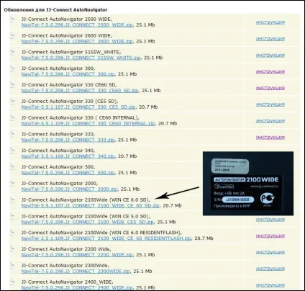Click file icon beside AutoNavigator 333
The image size is (305, 291).
(12, 134)
